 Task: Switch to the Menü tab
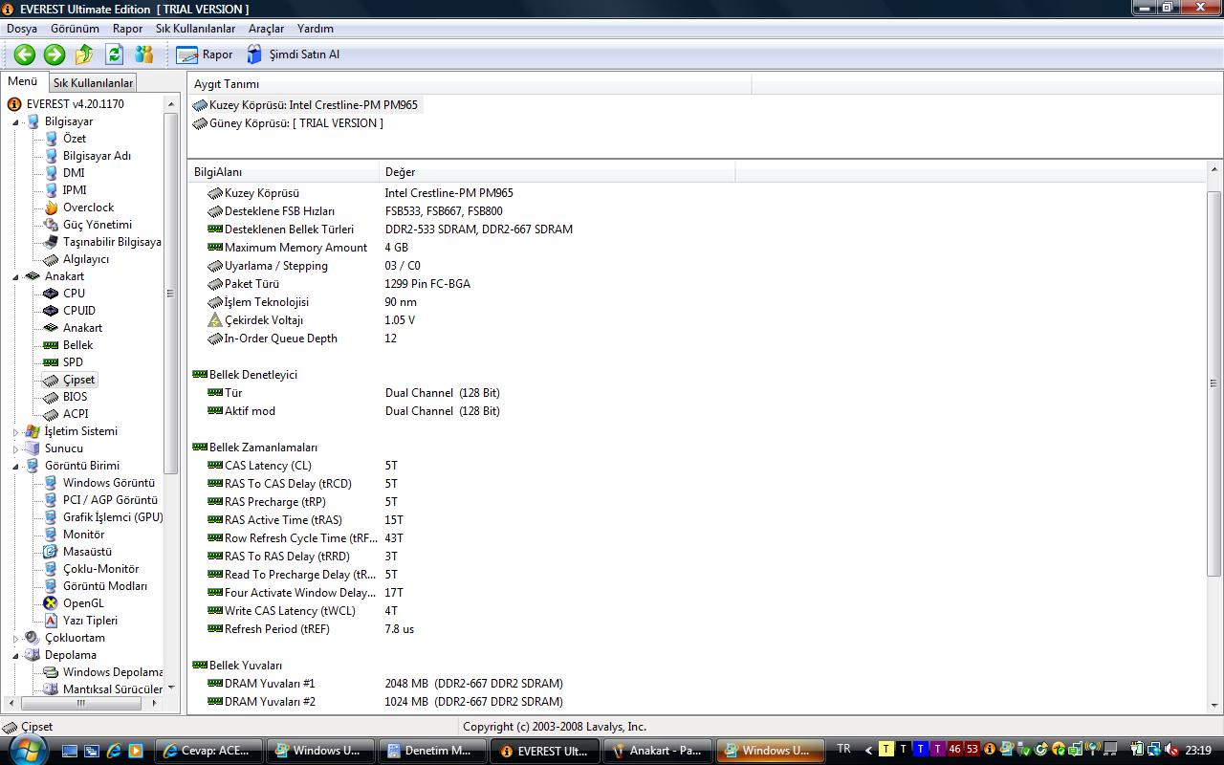(x=22, y=82)
